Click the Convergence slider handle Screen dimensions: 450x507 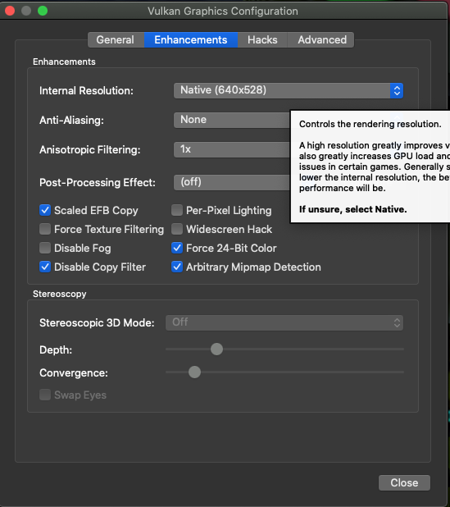tap(194, 372)
